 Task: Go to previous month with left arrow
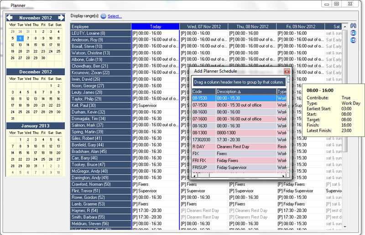pyautogui.click(x=10, y=17)
